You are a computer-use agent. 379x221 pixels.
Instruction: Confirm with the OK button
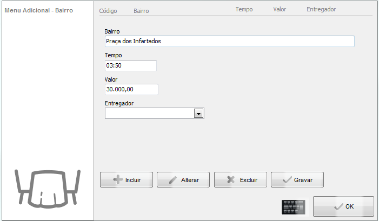[343, 206]
